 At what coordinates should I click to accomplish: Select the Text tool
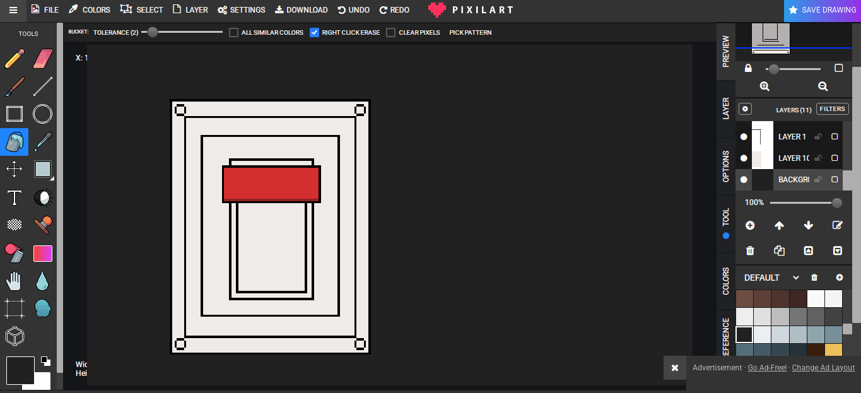tap(15, 197)
